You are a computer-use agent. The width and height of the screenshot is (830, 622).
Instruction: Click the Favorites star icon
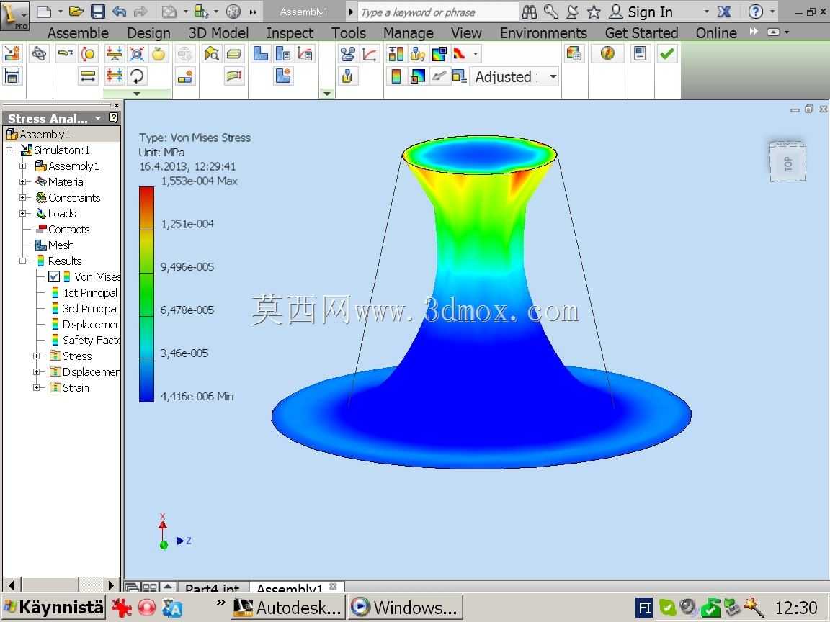(x=594, y=12)
